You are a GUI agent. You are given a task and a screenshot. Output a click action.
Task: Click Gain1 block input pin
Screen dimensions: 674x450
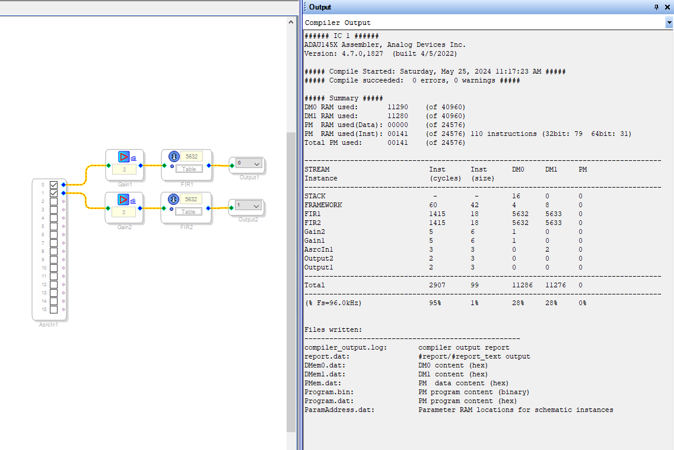109,166
